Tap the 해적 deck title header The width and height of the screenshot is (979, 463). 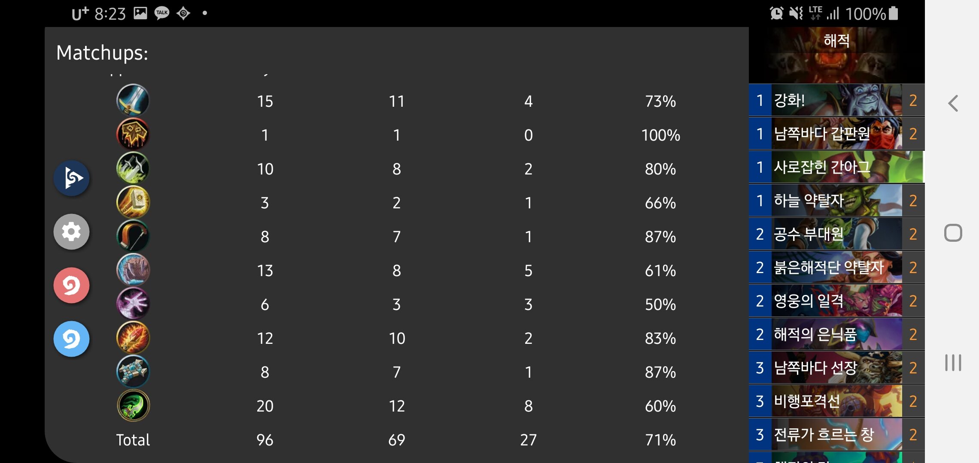tap(836, 41)
